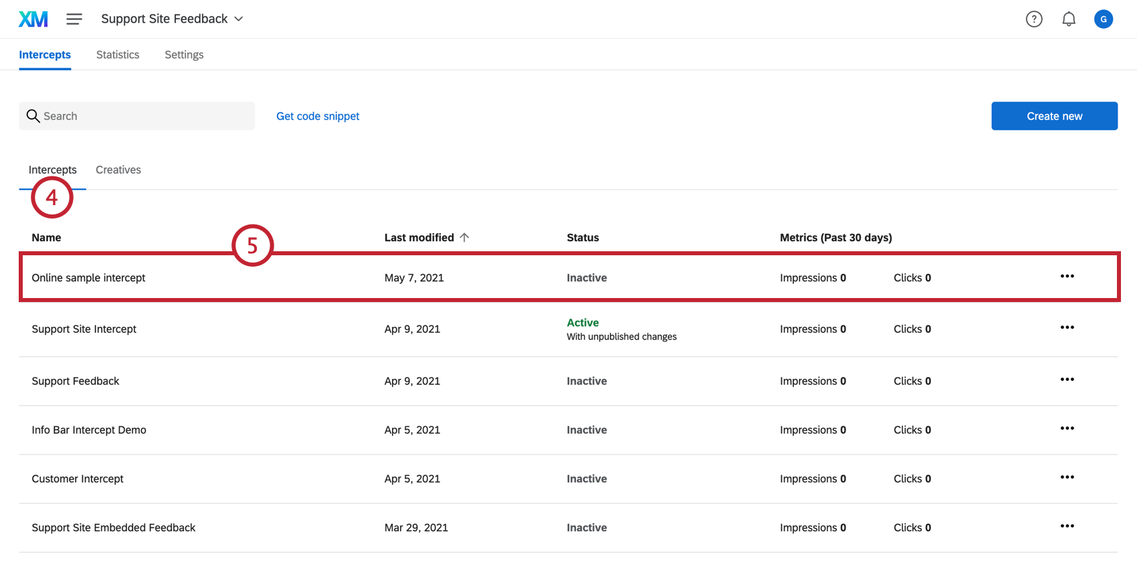Image resolution: width=1137 pixels, height=568 pixels.
Task: Switch to the Creatives tab
Action: point(118,170)
